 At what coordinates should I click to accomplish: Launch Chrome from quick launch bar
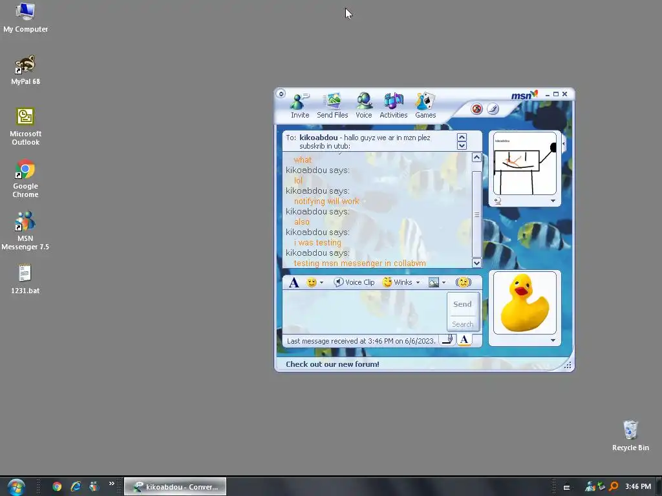[57, 487]
